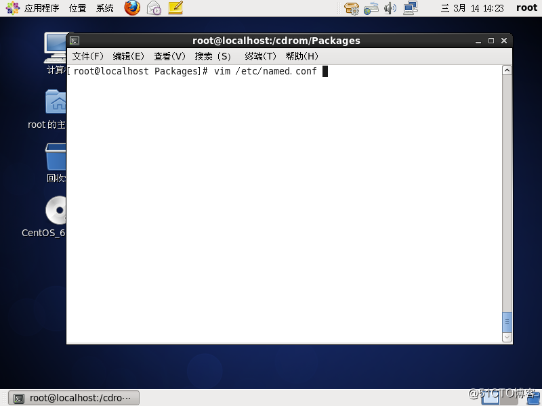Viewport: 542px width, 406px height.
Task: Select the Computer desktop icon
Action: [x=56, y=53]
